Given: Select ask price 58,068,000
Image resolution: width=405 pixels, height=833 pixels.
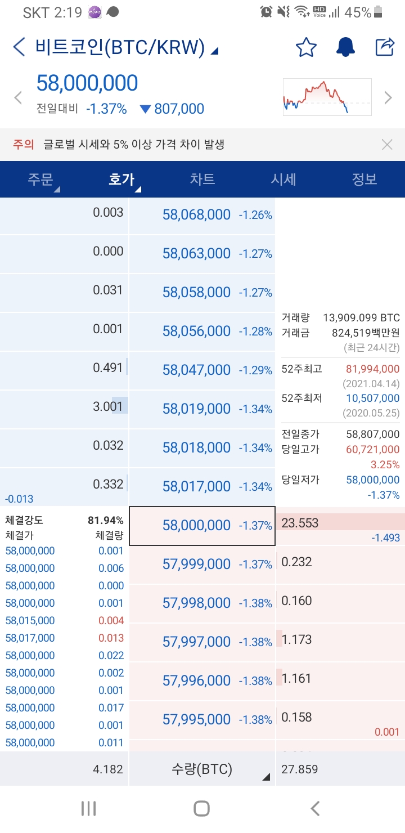Looking at the screenshot, I should 202,215.
